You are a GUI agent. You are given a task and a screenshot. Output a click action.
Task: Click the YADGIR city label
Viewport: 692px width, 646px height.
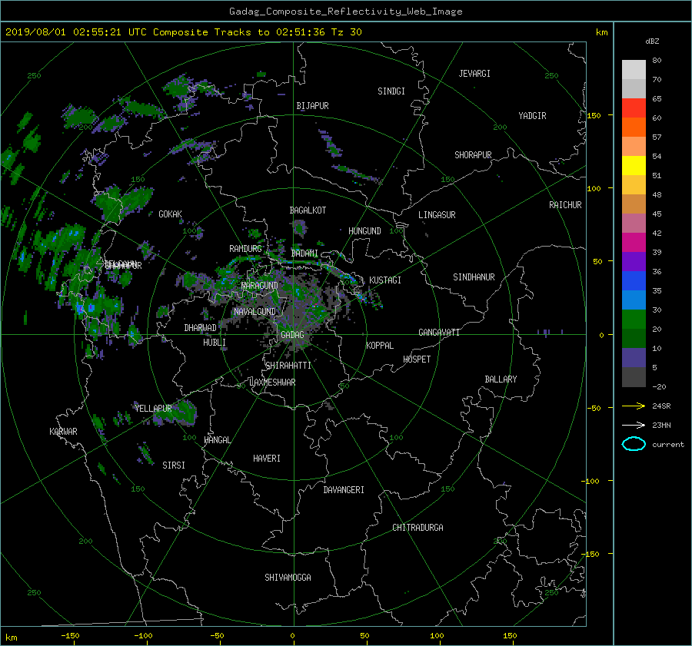532,116
